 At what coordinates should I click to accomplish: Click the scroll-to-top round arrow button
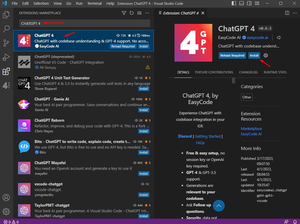(x=219, y=206)
